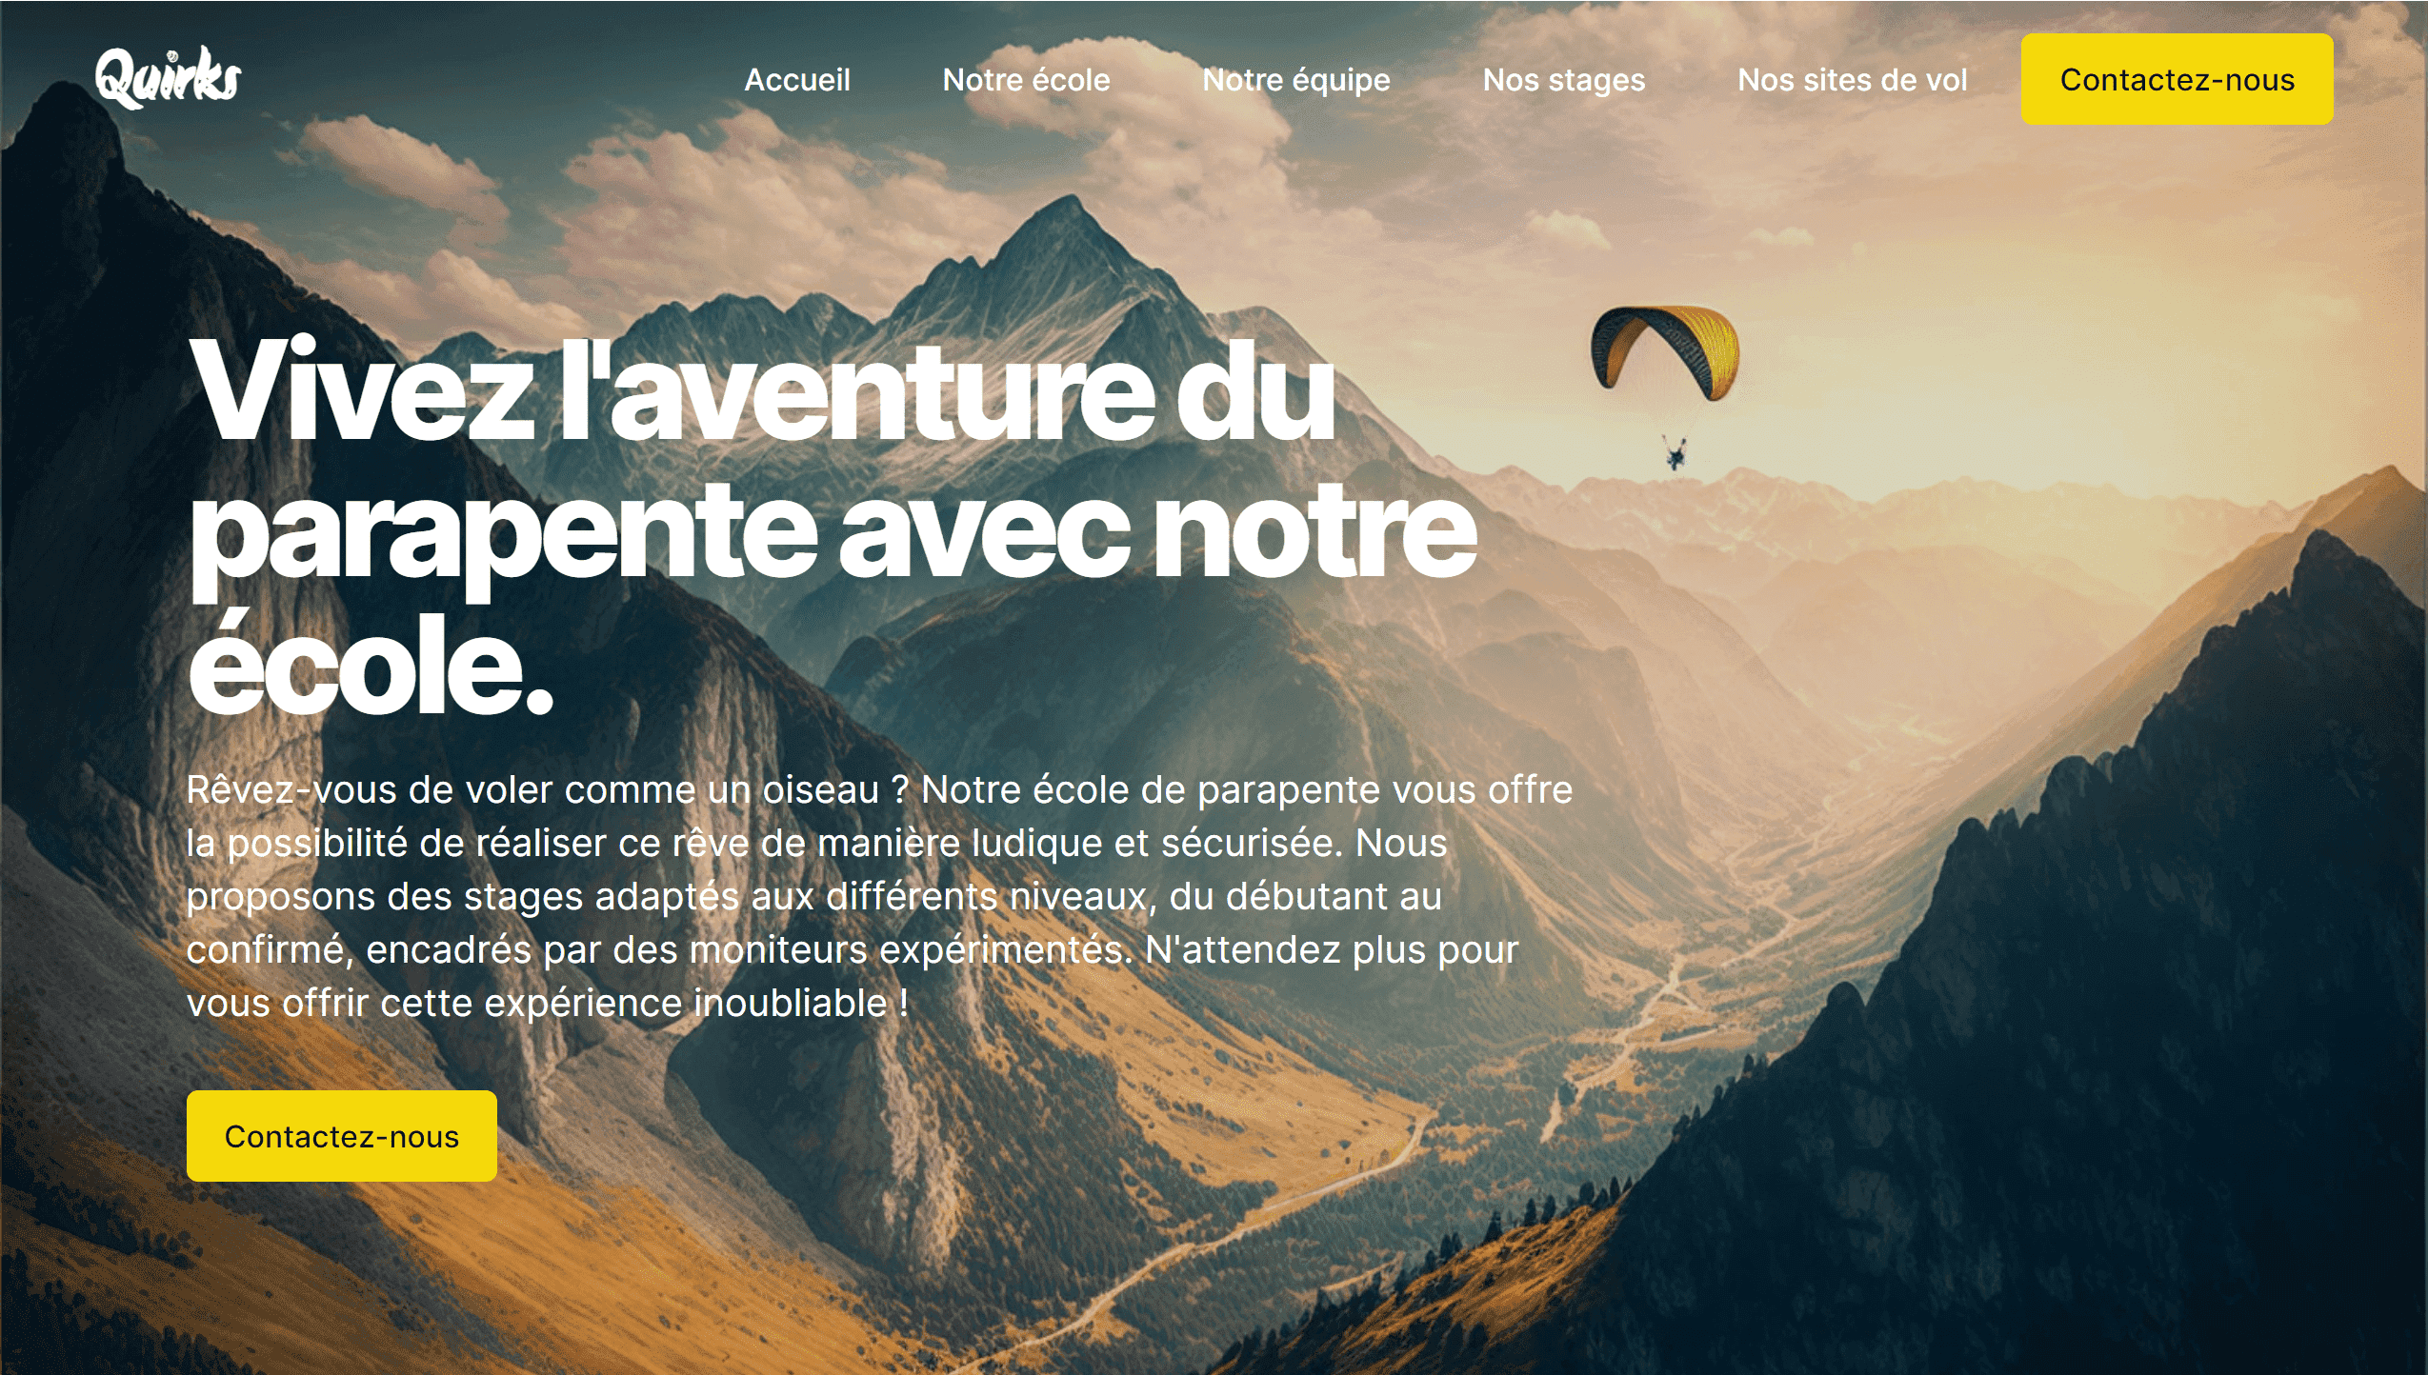
Task: Open the Notre équipe menu item
Action: tap(1295, 80)
